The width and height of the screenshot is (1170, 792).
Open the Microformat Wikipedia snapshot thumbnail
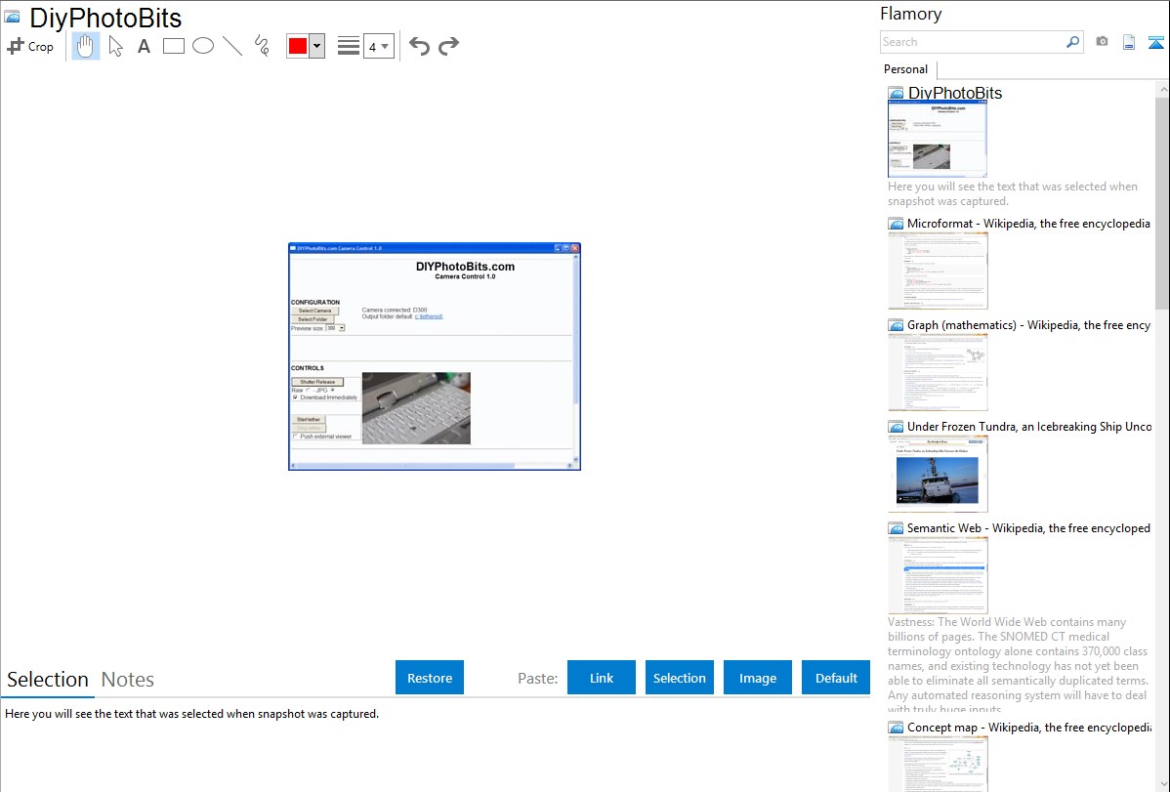point(938,271)
